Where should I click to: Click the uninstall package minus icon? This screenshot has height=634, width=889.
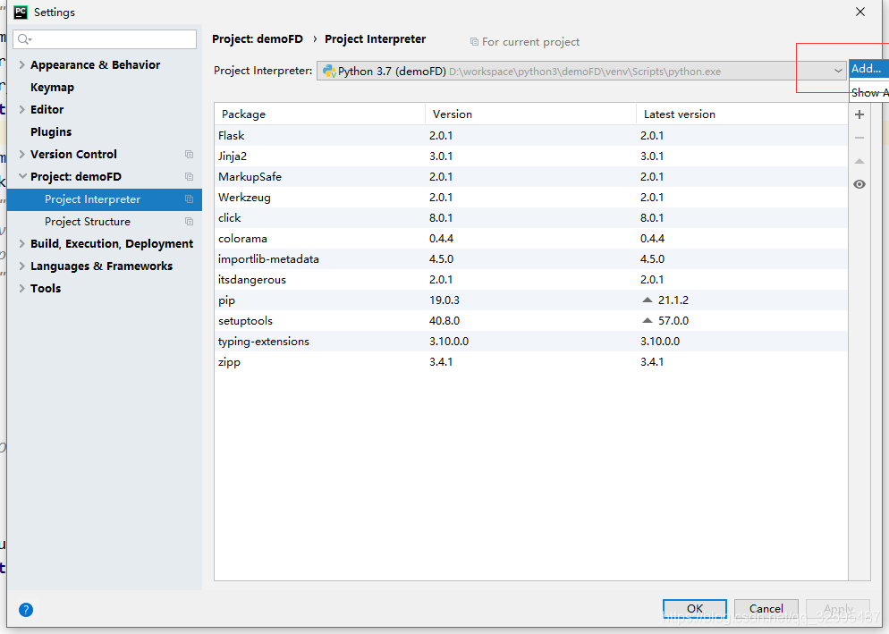[x=859, y=138]
